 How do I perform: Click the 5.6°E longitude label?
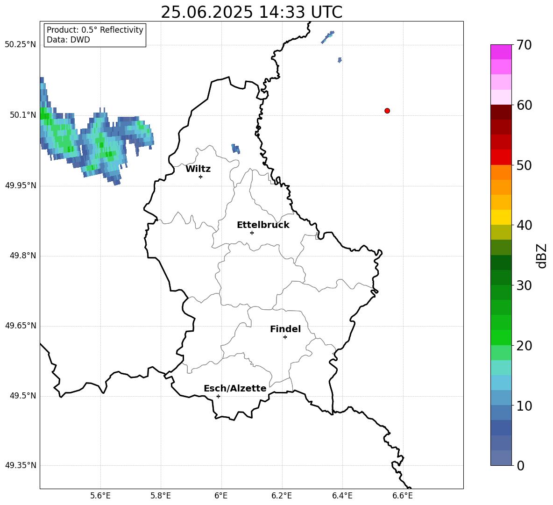(x=100, y=496)
